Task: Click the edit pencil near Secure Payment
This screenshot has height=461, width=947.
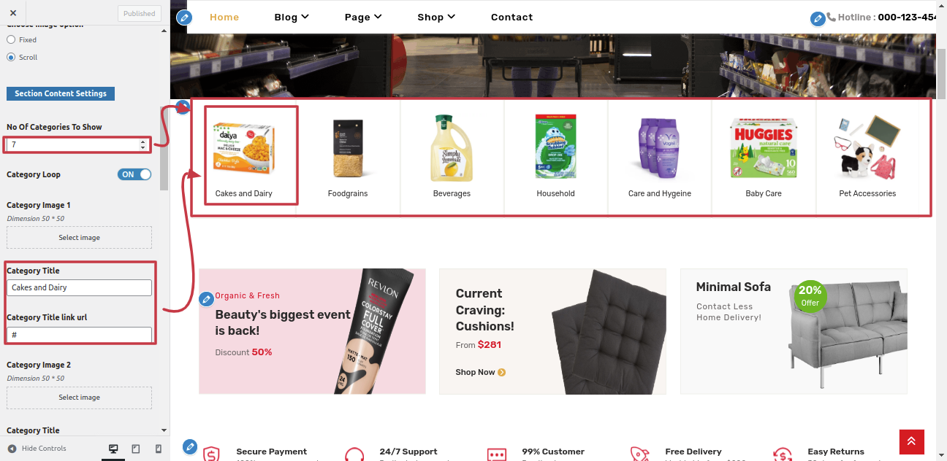Action: click(x=190, y=446)
